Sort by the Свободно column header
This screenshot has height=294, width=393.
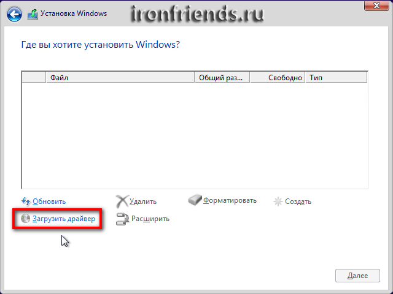pyautogui.click(x=278, y=78)
